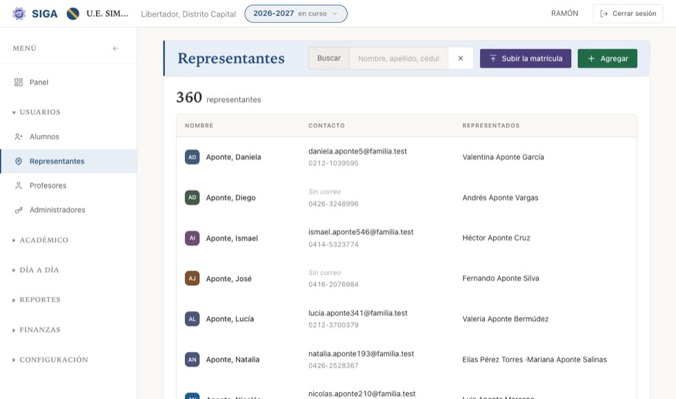The image size is (676, 399).
Task: Click student Valentina Aponte García
Action: (503, 157)
